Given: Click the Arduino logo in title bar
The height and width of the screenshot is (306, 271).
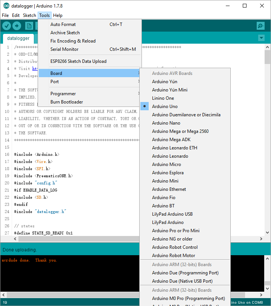Looking at the screenshot, I should point(6,6).
